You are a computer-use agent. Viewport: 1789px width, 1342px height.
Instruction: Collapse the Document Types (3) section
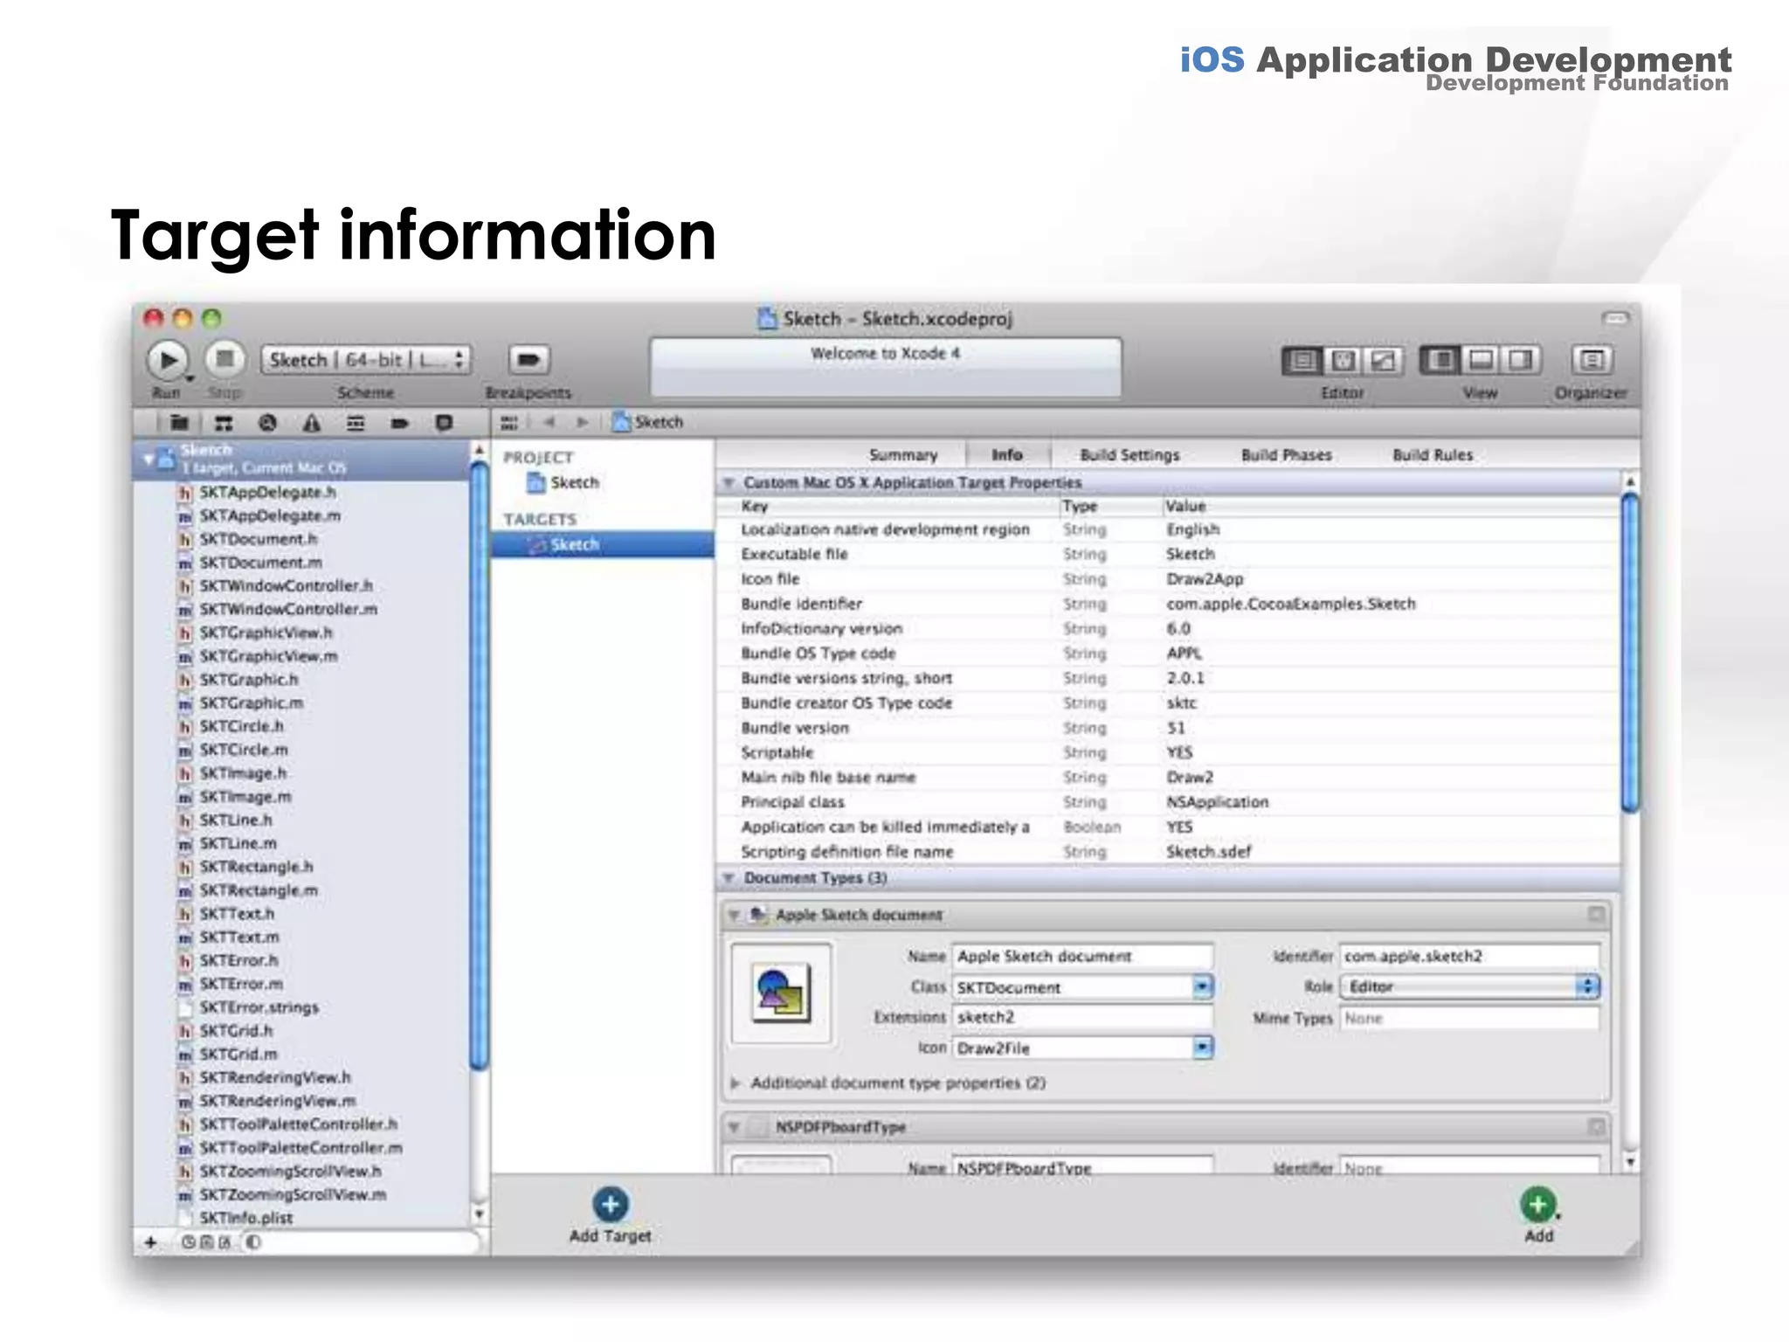728,877
